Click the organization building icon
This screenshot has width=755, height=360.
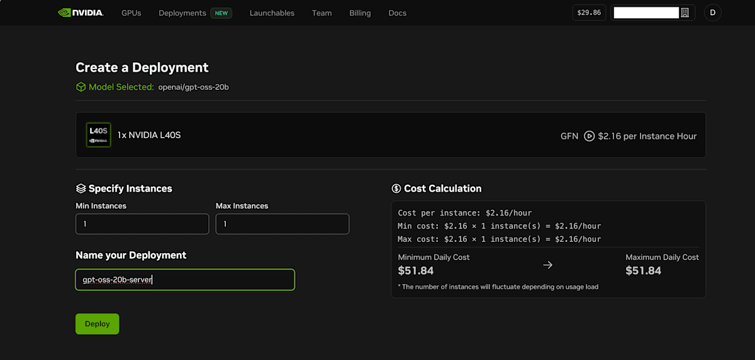pyautogui.click(x=685, y=13)
